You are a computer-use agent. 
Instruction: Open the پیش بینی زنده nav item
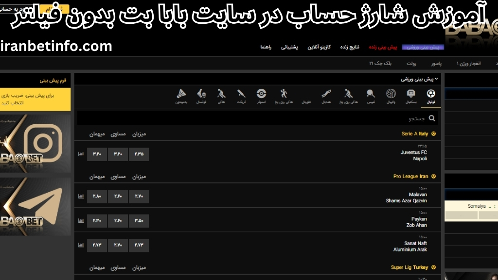pos(383,47)
